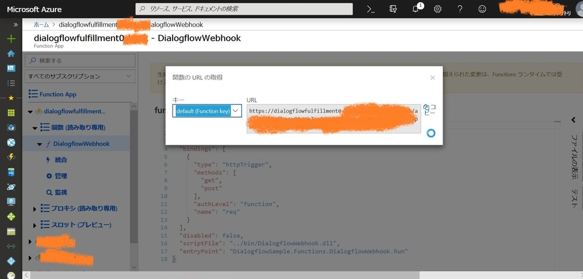This screenshot has width=583, height=279.
Task: Open Azure Cloud Shell from top bar
Action: [x=371, y=9]
